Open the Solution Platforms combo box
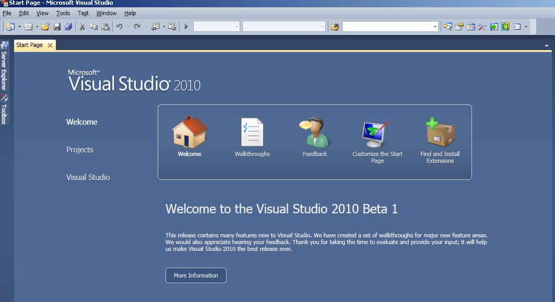 (284, 27)
